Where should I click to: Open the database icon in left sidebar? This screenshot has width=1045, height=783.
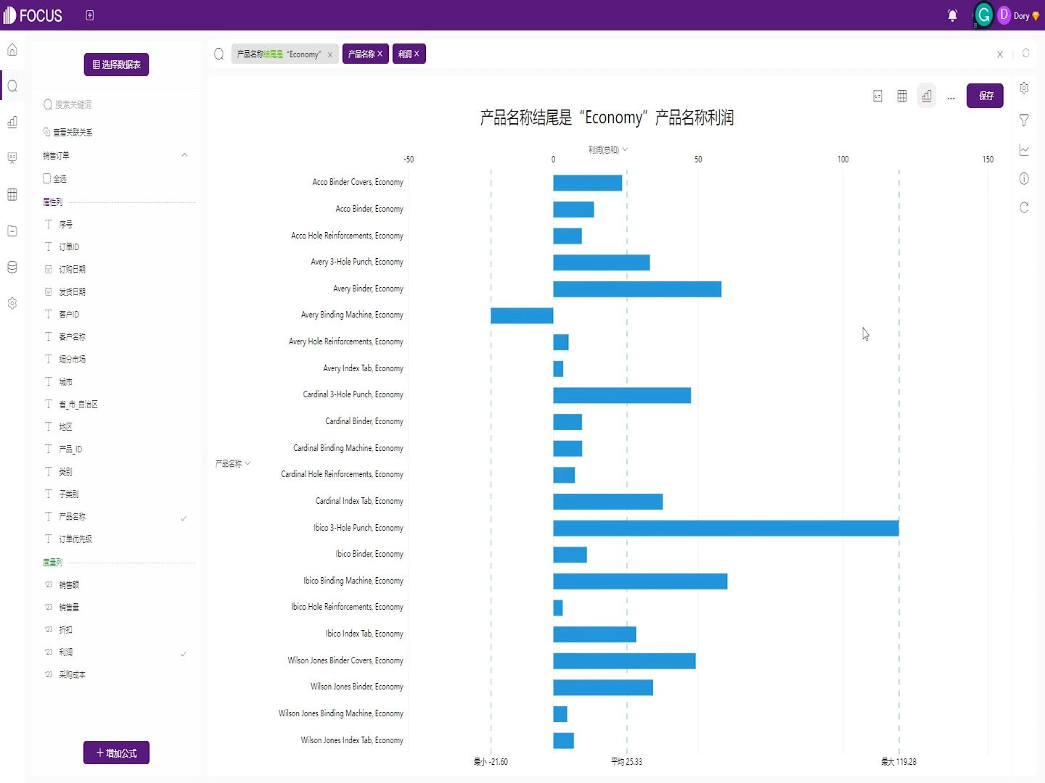pyautogui.click(x=12, y=267)
